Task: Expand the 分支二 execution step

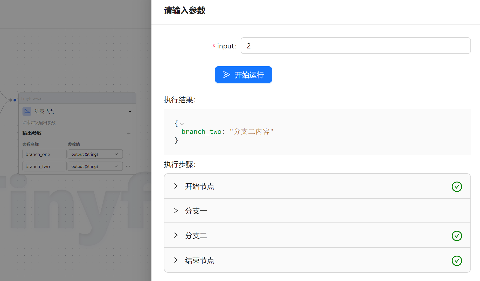Action: click(176, 235)
